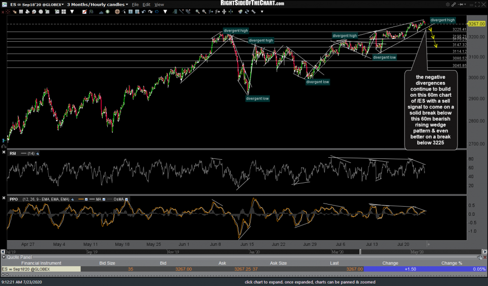Expand dropdown arrow after the four-pane layout icon
Image resolution: width=488 pixels, height=286 pixels.
click(72, 12)
